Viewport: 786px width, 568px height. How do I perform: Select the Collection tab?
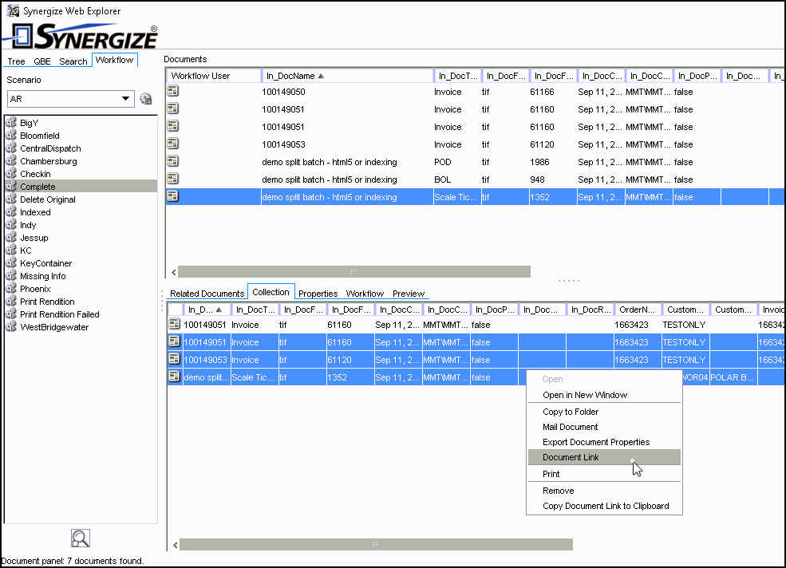(271, 292)
